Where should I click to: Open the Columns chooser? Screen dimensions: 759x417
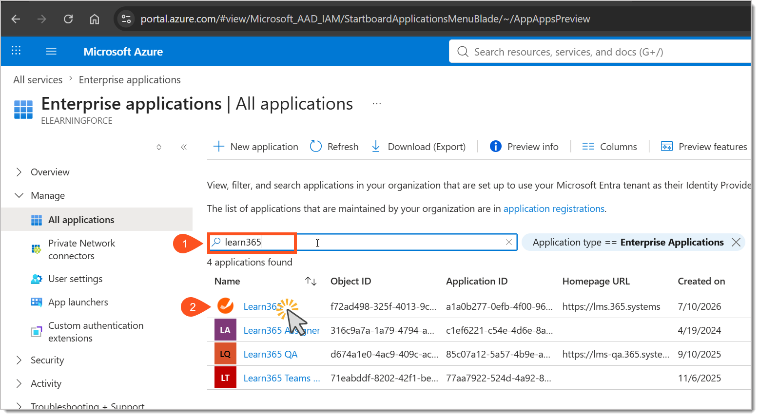point(609,147)
